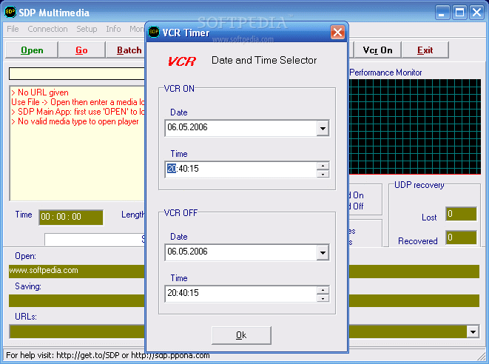Open the Info menu
This screenshot has width=489, height=364.
tap(113, 29)
